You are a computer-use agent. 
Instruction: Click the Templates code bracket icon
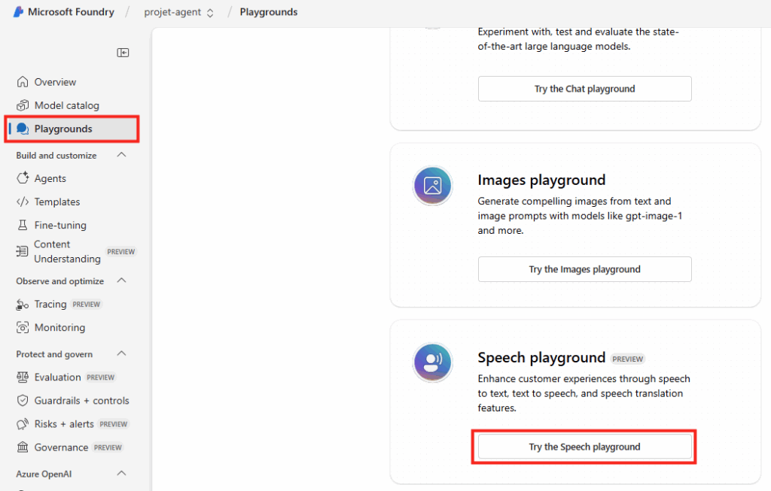[x=23, y=202]
